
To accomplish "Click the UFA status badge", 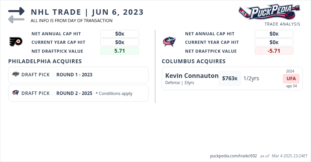I will pos(291,78).
